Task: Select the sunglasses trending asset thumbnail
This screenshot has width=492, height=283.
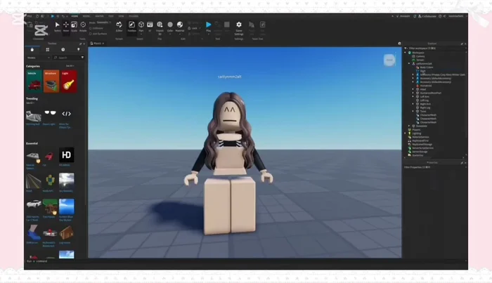Action: [50, 114]
